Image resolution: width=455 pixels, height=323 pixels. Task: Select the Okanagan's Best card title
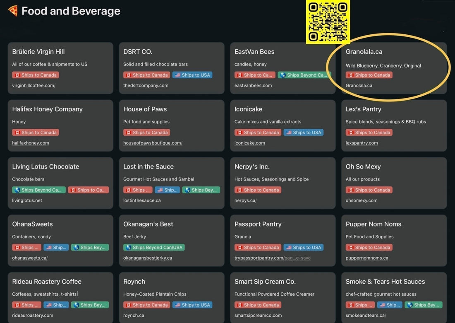[148, 224]
